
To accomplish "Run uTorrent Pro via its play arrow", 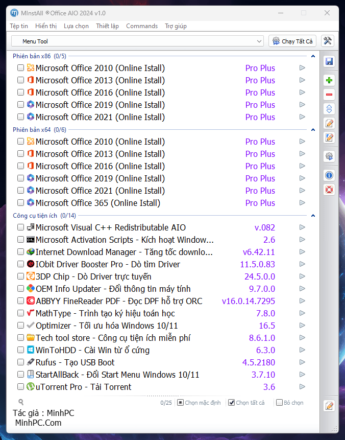I will [302, 387].
